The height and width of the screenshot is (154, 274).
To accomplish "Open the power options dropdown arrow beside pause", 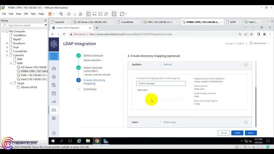I will click(54, 14).
